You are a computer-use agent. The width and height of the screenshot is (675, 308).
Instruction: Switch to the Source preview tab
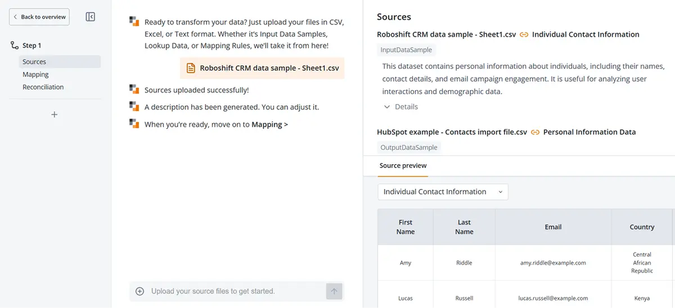(x=403, y=165)
